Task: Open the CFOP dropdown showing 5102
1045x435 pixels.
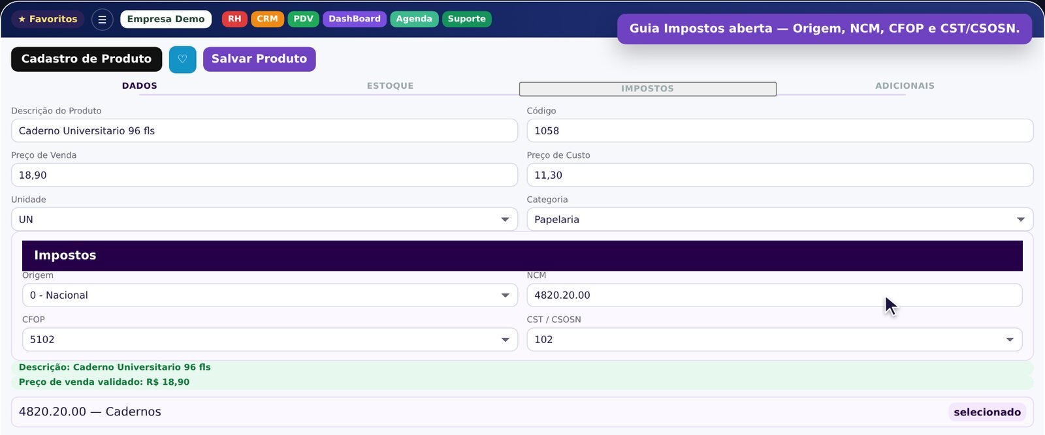Action: click(x=270, y=339)
